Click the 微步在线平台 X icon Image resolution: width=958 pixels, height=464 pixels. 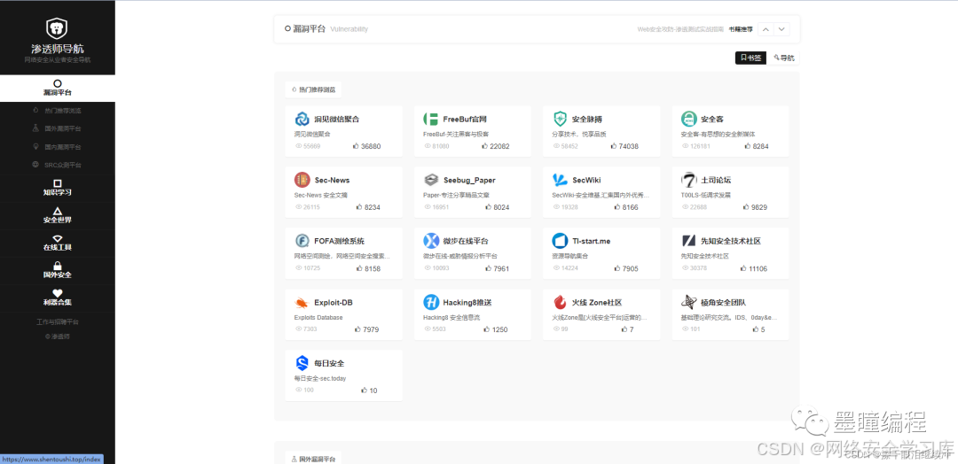click(431, 241)
